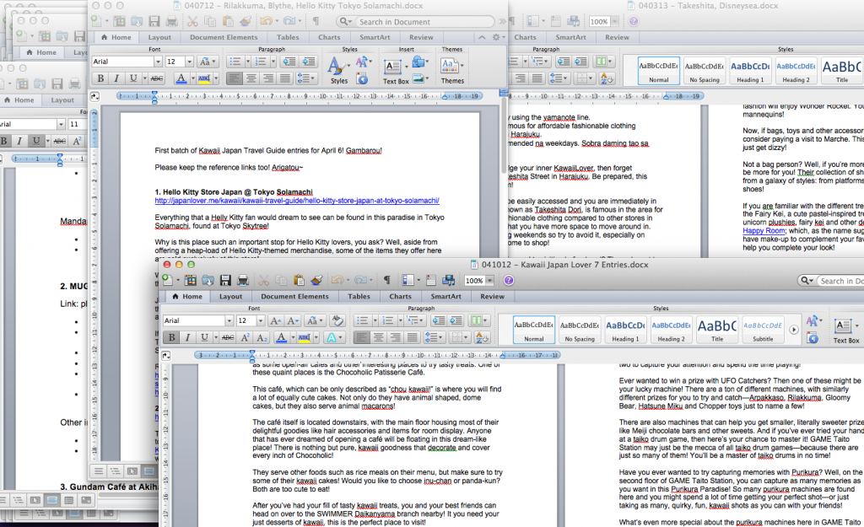Viewport: 864px width, 527px height.
Task: Click Save icon in Kawaii Japan Lover window
Action: click(224, 280)
